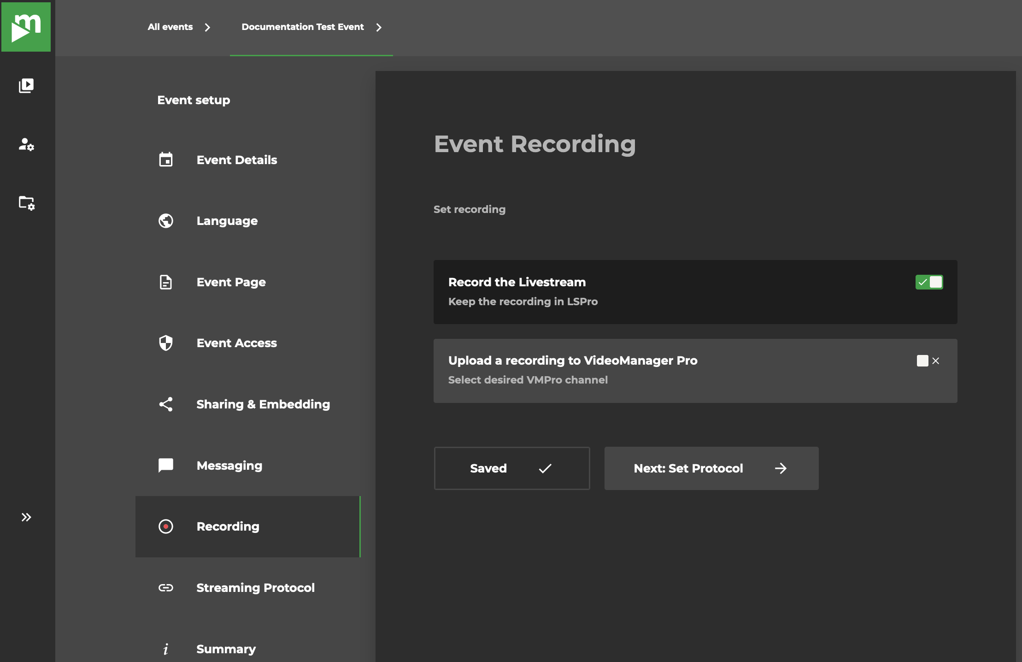Click the user management icon in sidebar
This screenshot has height=662, width=1022.
point(27,144)
